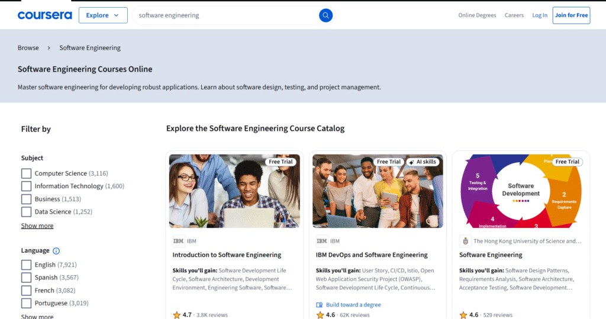
Task: Check the Computer Science subject filter
Action: 26,173
